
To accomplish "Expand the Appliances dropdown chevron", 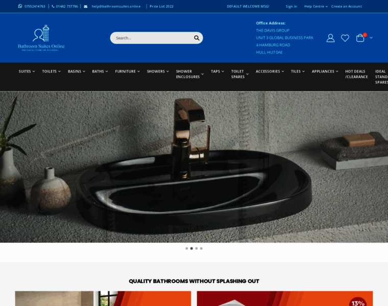I will pos(337,71).
